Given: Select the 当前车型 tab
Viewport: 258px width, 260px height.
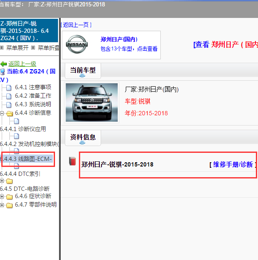Looking at the screenshot, I should tap(83, 70).
